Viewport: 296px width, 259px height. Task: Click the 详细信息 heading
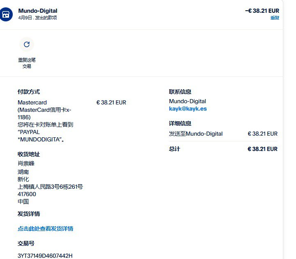tap(180, 123)
